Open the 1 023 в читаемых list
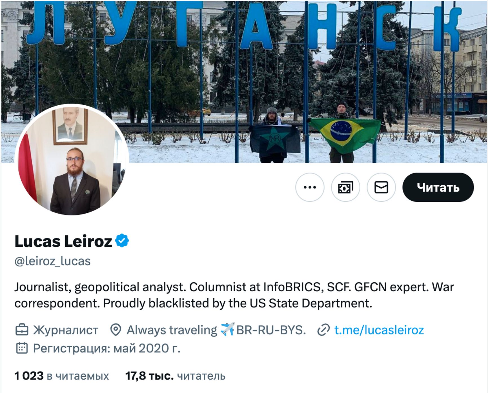The height and width of the screenshot is (393, 488). coord(61,376)
